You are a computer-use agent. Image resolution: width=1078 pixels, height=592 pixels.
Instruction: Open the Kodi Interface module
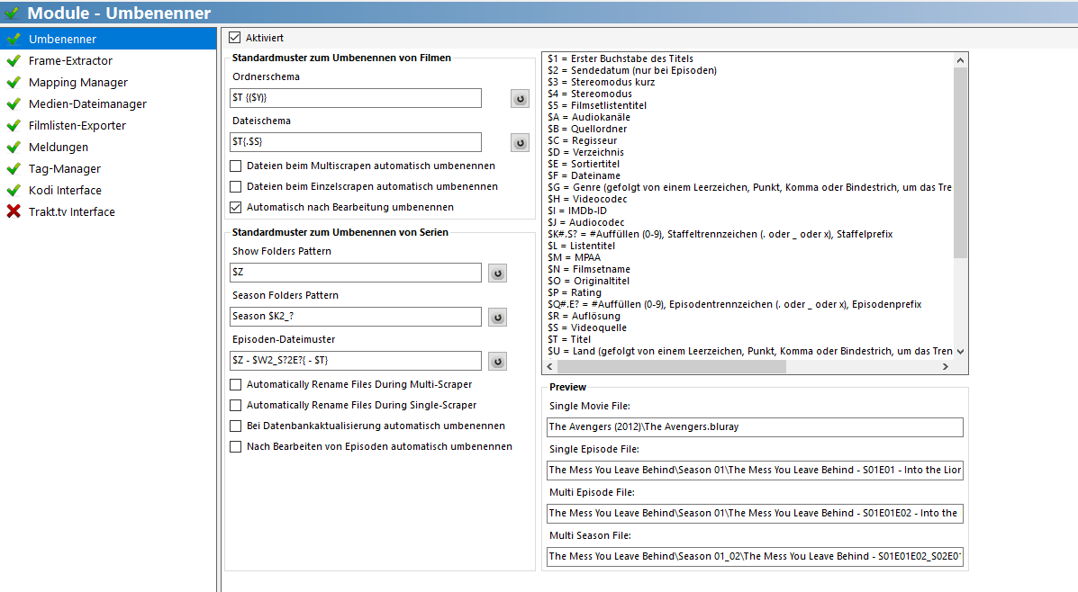click(108, 190)
